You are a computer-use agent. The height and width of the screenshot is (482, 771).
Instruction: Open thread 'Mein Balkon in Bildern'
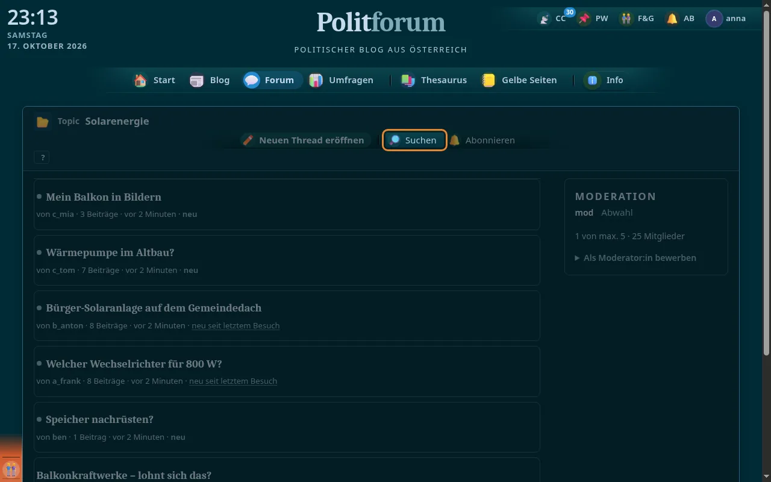(104, 197)
